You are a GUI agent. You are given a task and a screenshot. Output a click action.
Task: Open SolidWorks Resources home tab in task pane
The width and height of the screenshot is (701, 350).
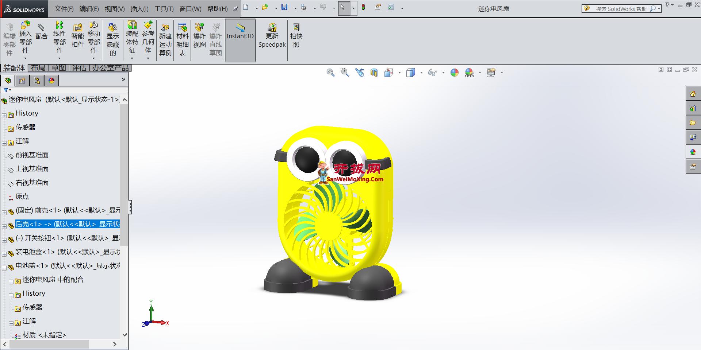[693, 94]
